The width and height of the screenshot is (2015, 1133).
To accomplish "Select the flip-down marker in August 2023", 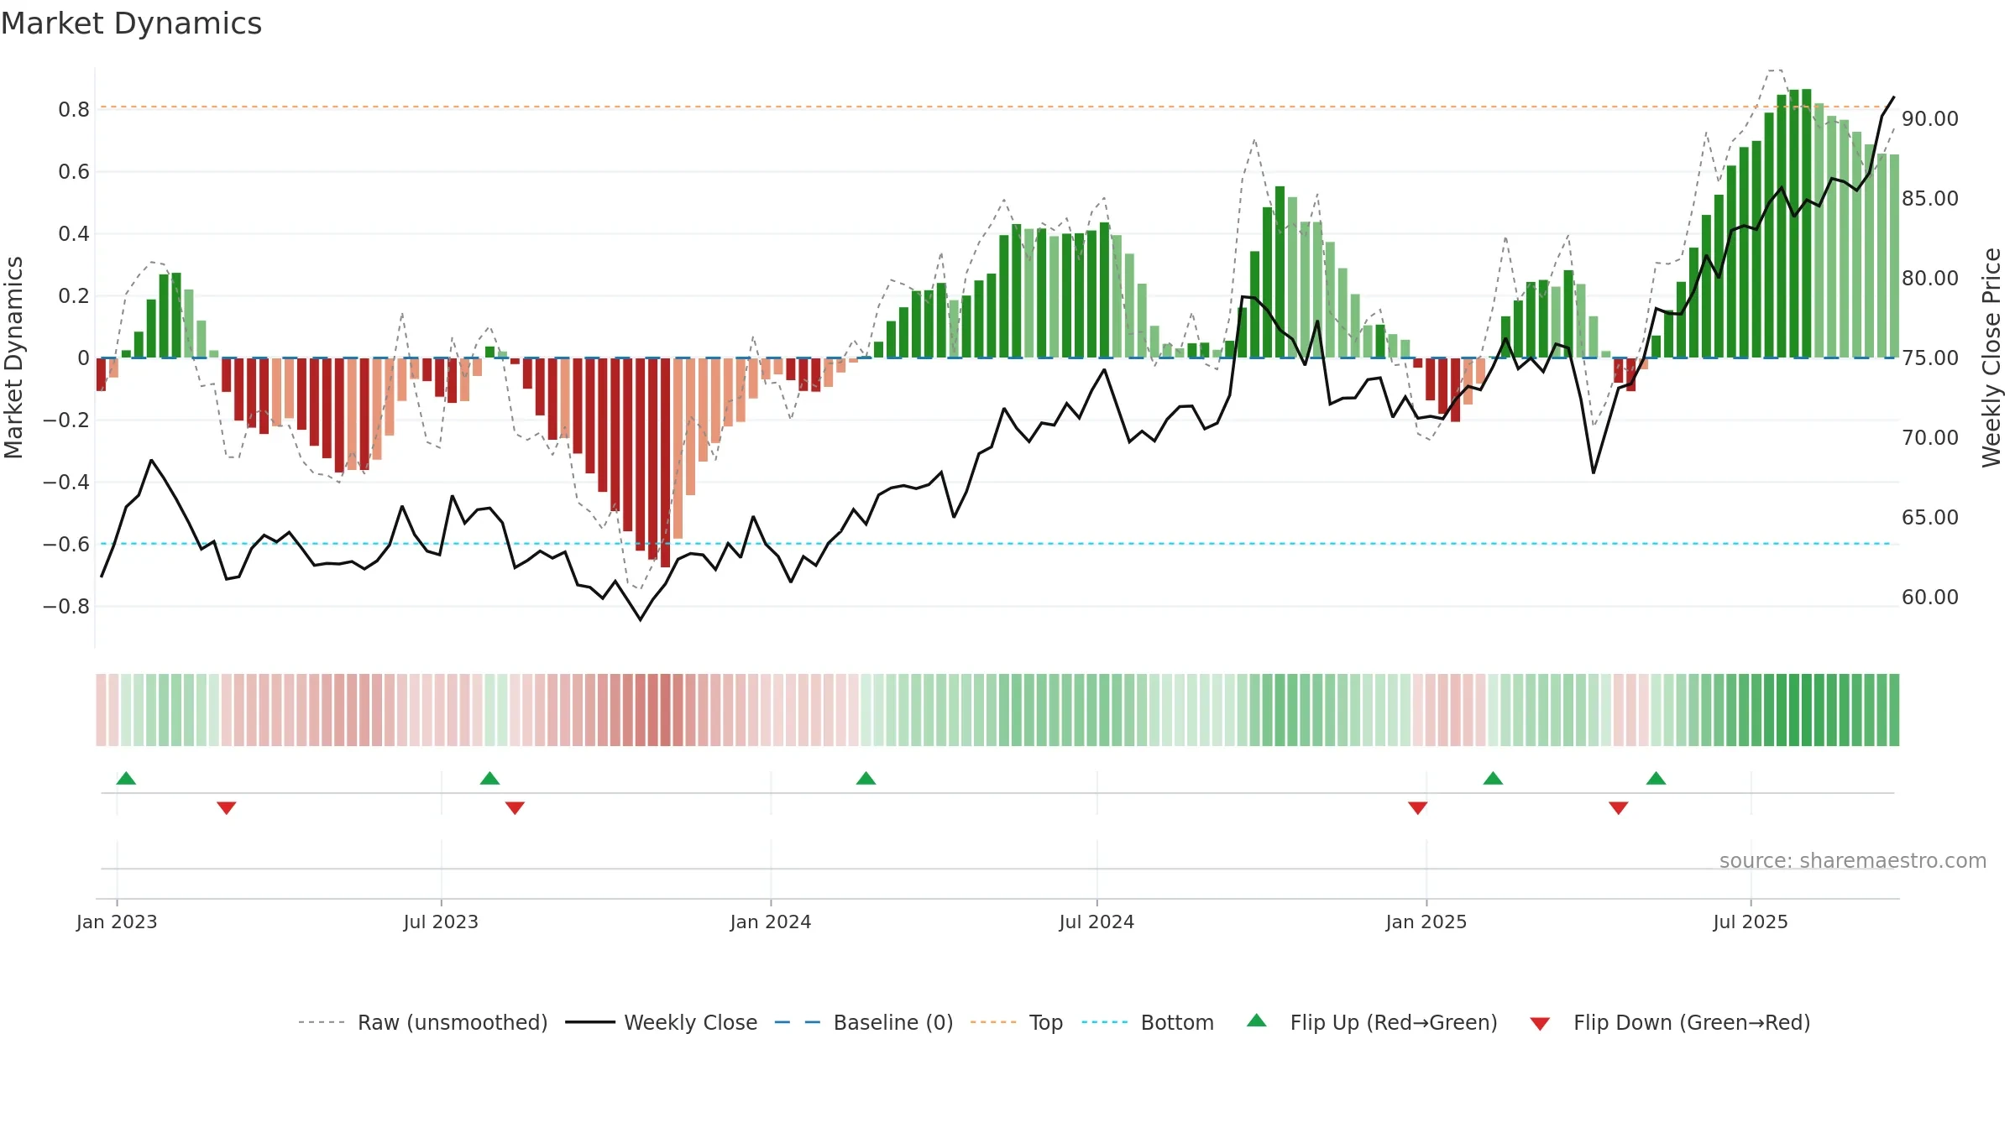I will (x=515, y=807).
